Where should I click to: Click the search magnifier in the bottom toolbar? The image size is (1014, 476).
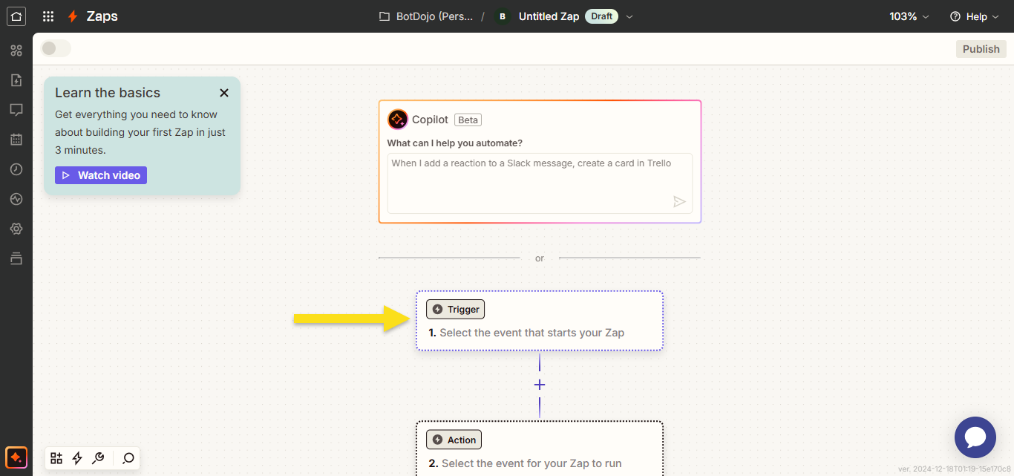pos(128,458)
